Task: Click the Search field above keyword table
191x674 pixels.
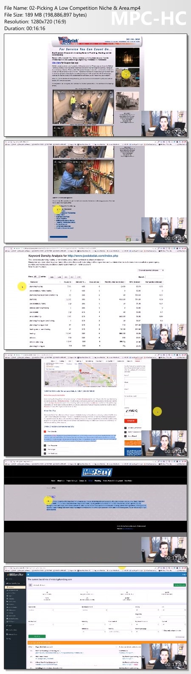Action: 155,277
